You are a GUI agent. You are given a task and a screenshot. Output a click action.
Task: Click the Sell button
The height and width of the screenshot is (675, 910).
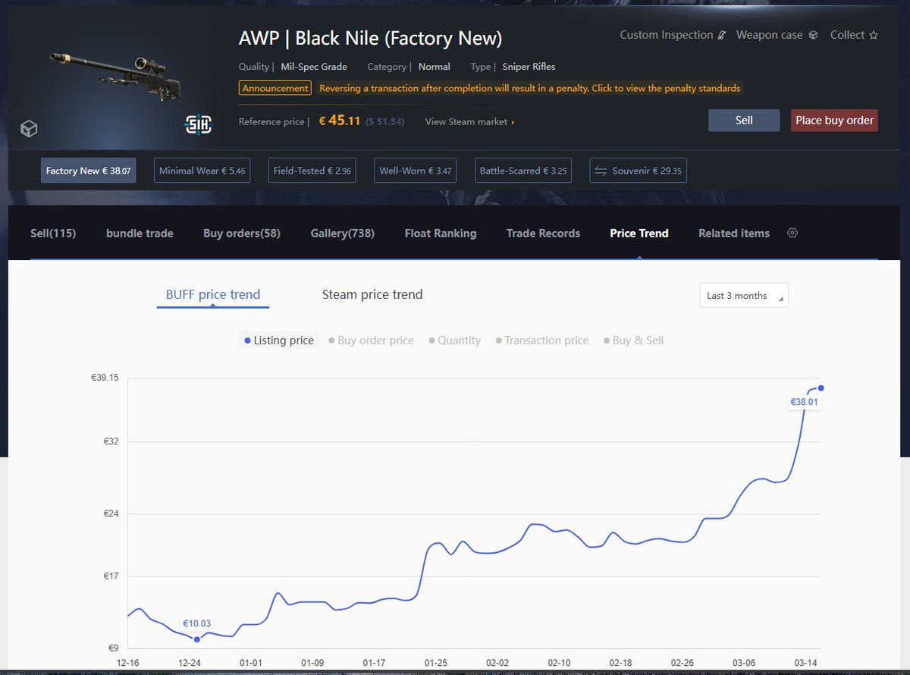pyautogui.click(x=744, y=121)
